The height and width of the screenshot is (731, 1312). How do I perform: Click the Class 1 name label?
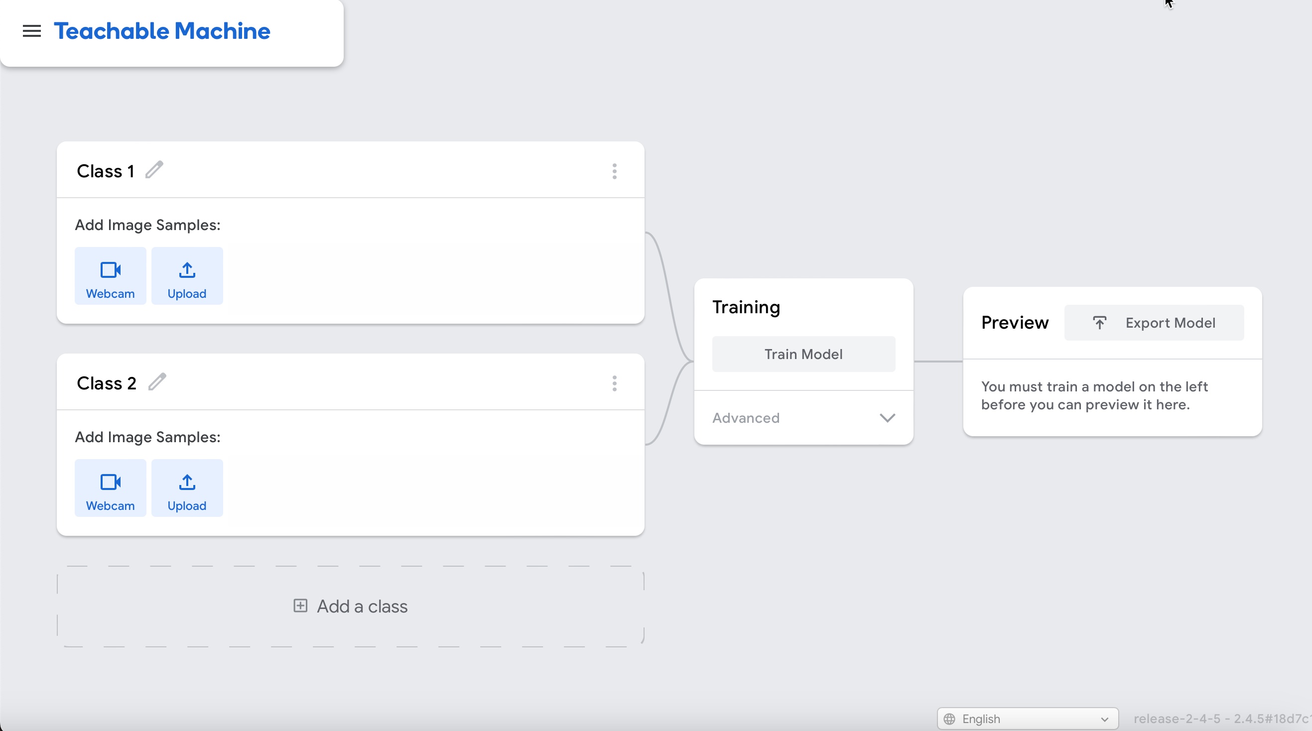[x=106, y=171]
